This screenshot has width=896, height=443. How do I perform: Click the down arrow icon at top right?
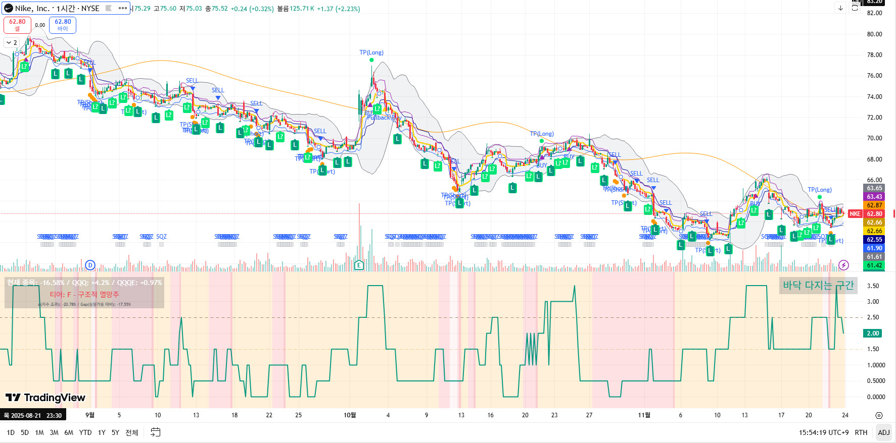(x=840, y=8)
